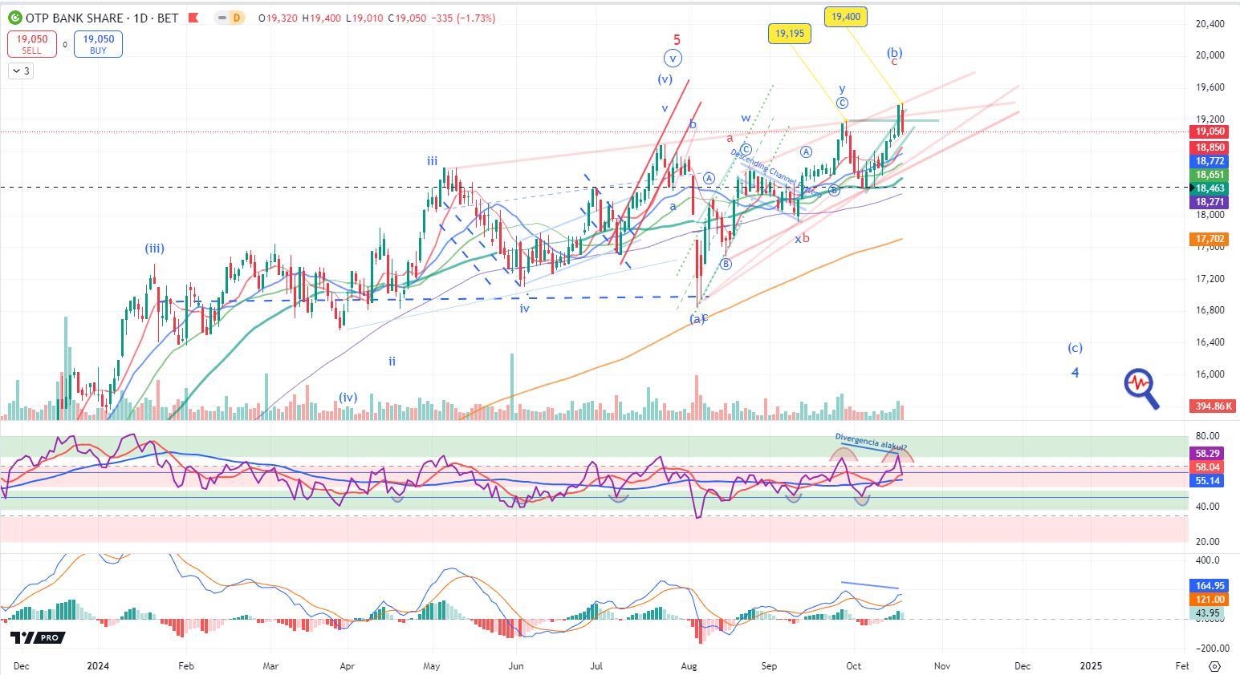
Task: Click the 43.95 MACD histogram label
Action: point(1208,613)
